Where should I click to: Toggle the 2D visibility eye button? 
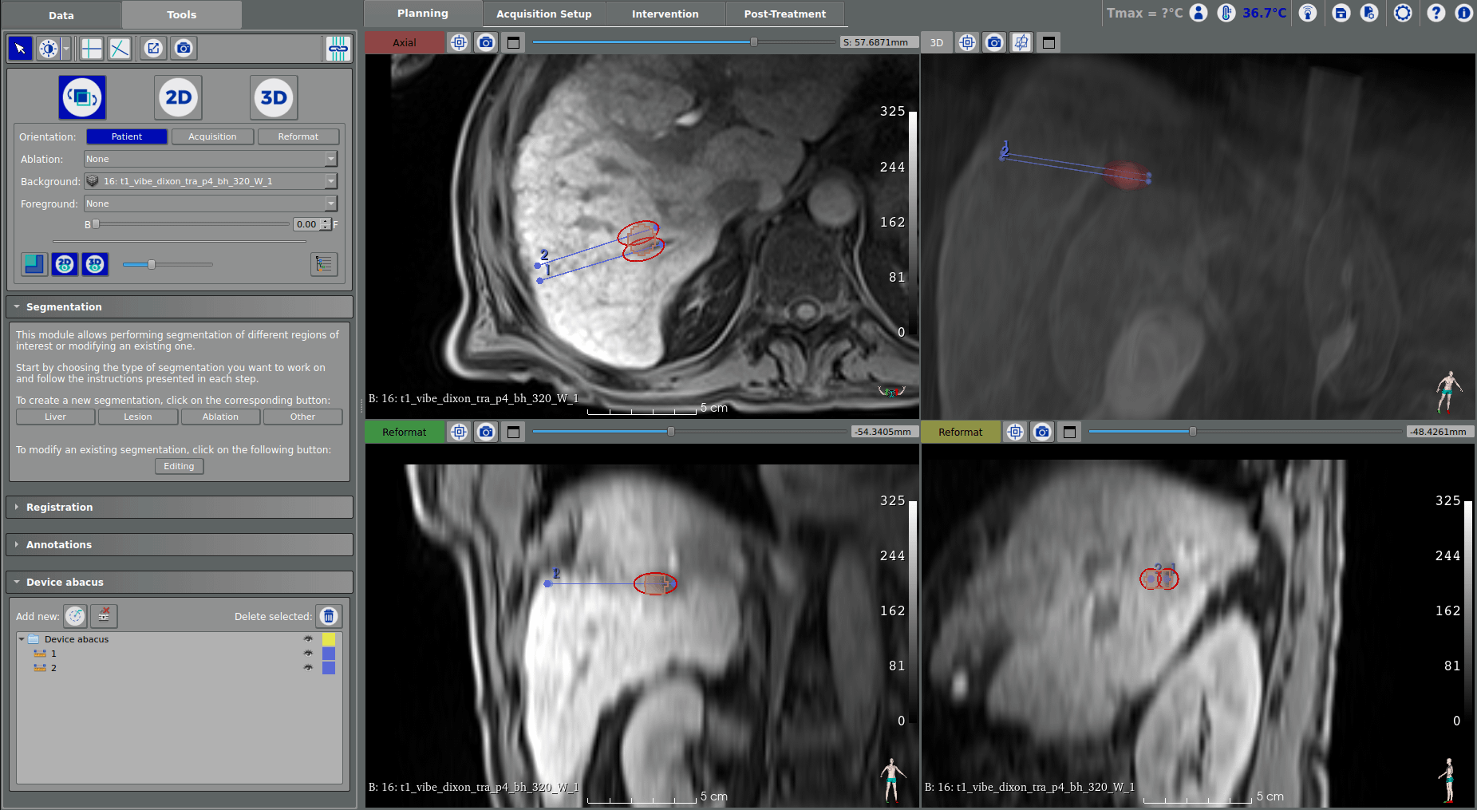[65, 264]
